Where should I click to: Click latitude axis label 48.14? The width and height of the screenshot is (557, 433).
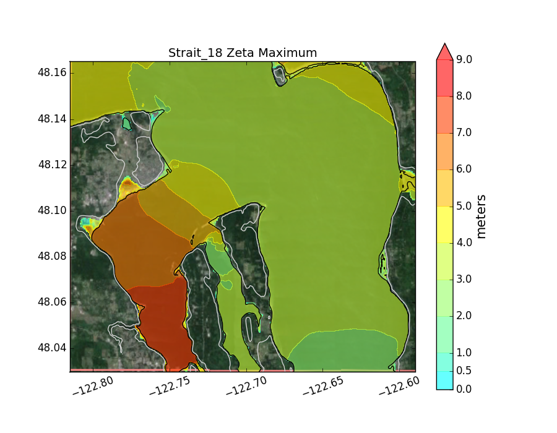(52, 119)
